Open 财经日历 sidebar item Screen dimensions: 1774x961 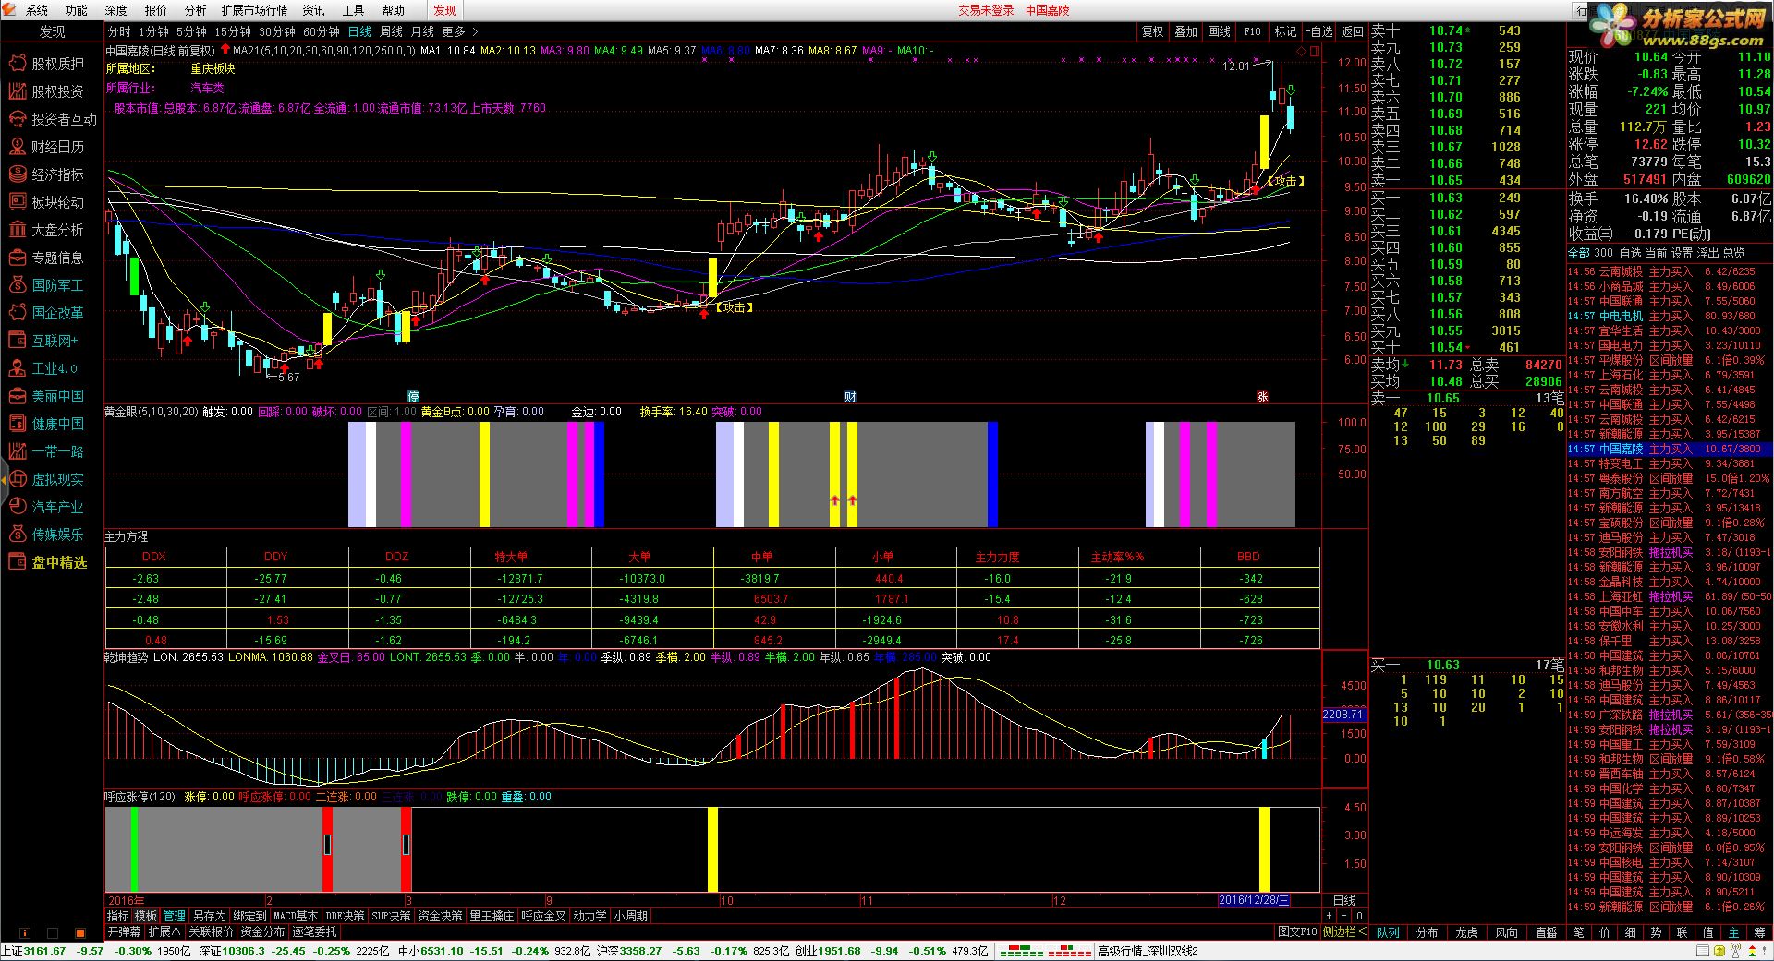pyautogui.click(x=47, y=147)
